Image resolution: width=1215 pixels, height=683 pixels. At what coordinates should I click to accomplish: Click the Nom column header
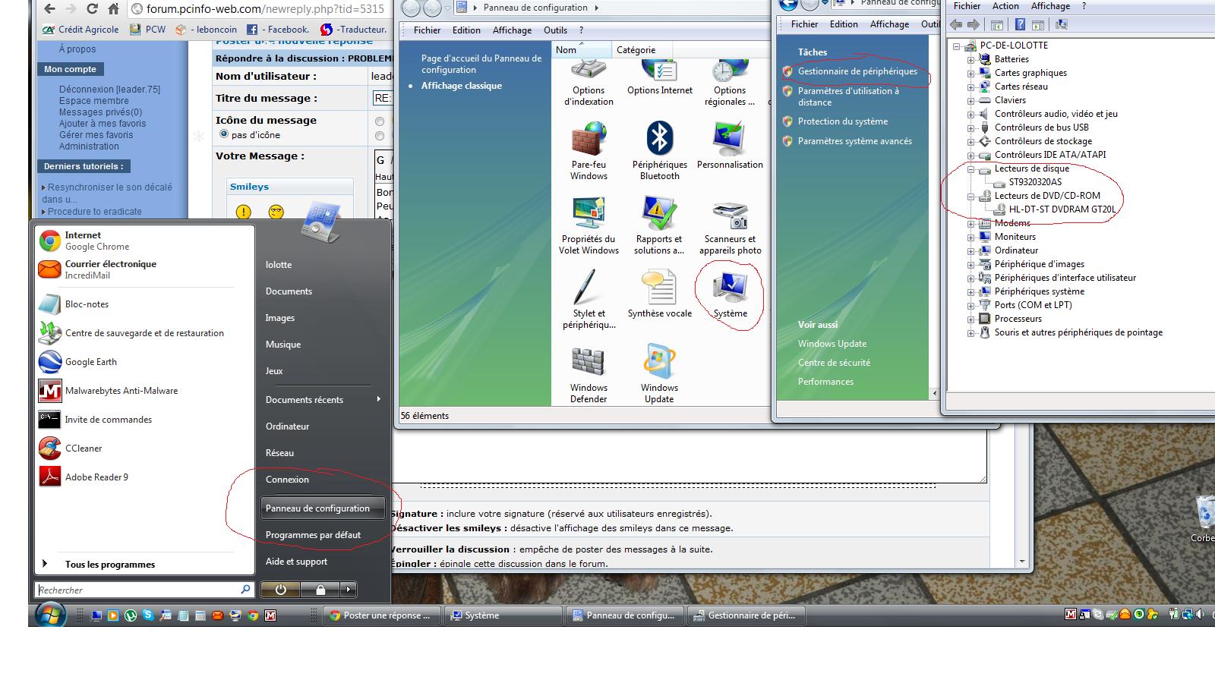pyautogui.click(x=581, y=49)
